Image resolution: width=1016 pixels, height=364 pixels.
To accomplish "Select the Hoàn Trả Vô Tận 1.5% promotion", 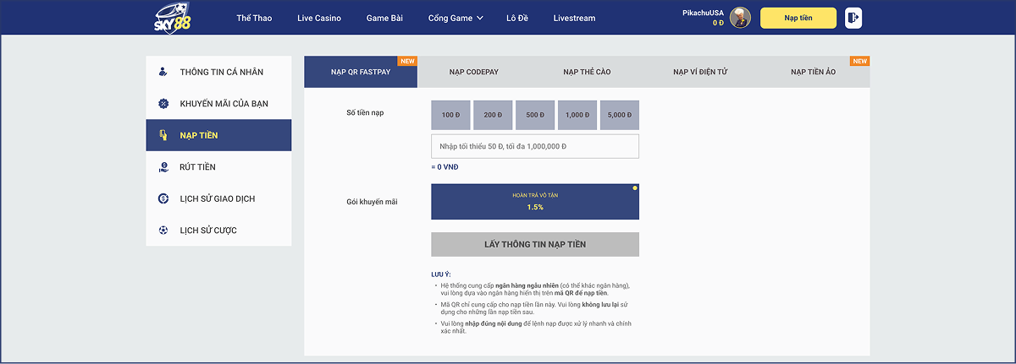I will [534, 202].
